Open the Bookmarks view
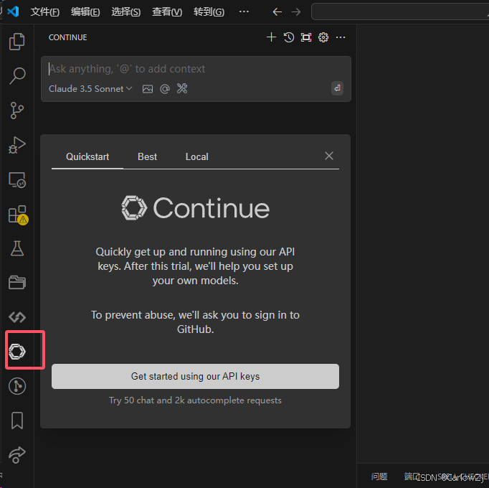489x488 pixels. (x=17, y=421)
